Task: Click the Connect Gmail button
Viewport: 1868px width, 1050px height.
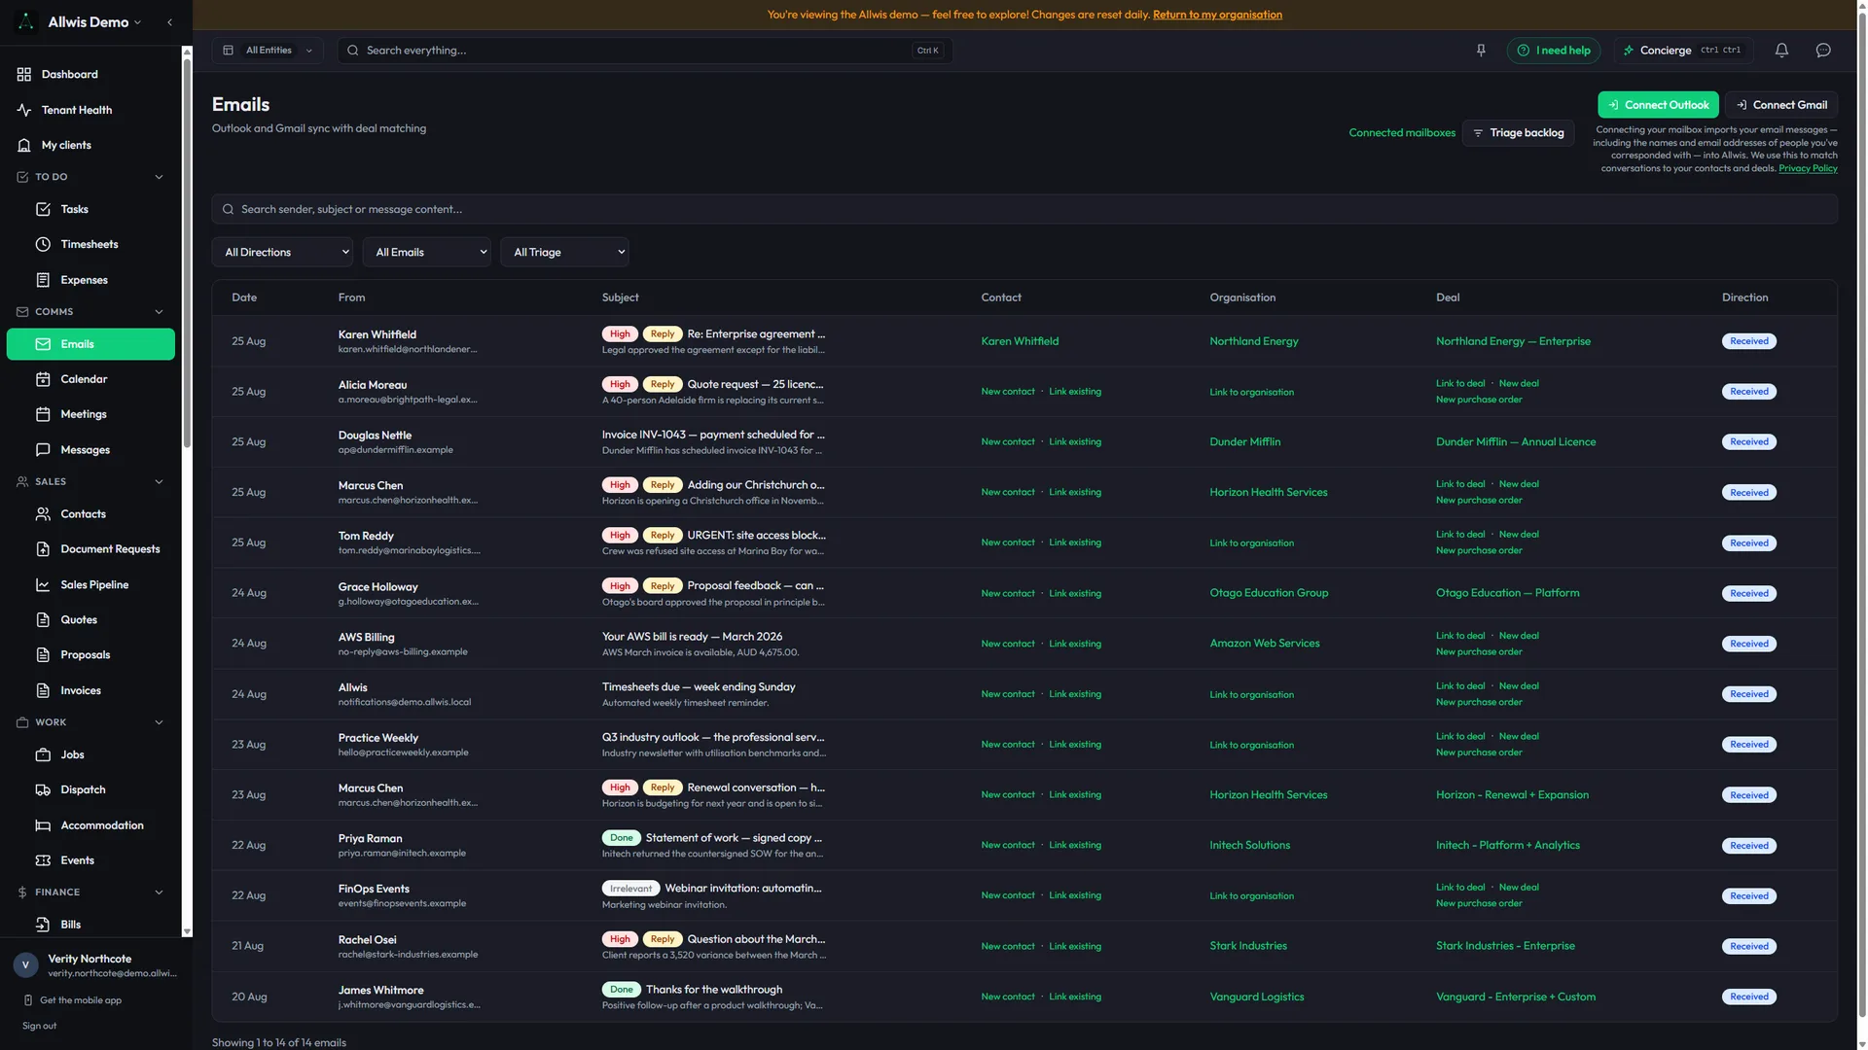Action: point(1781,105)
